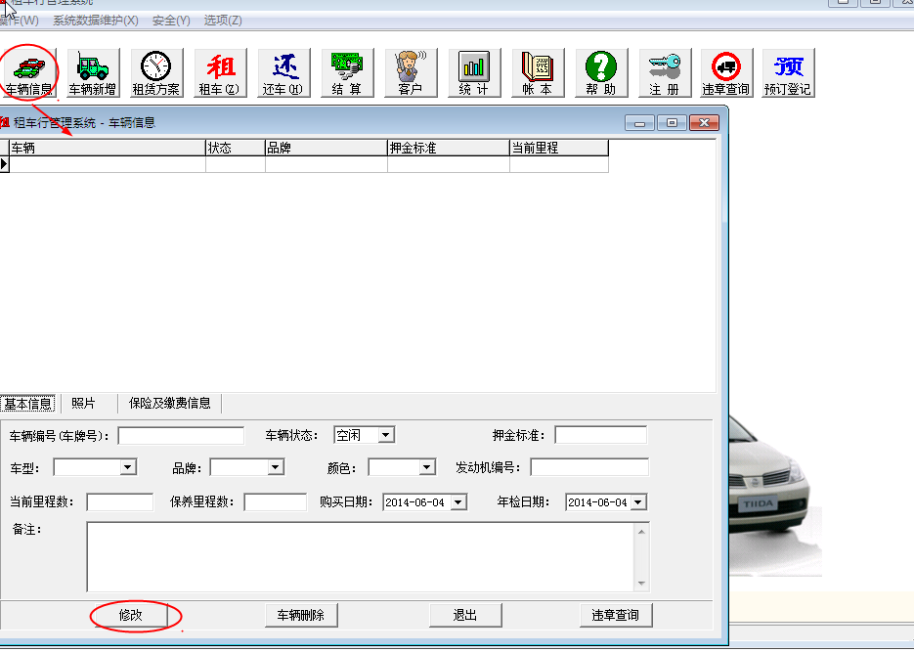Click the 备注 scrollbar down arrow
The image size is (914, 652).
coord(642,584)
